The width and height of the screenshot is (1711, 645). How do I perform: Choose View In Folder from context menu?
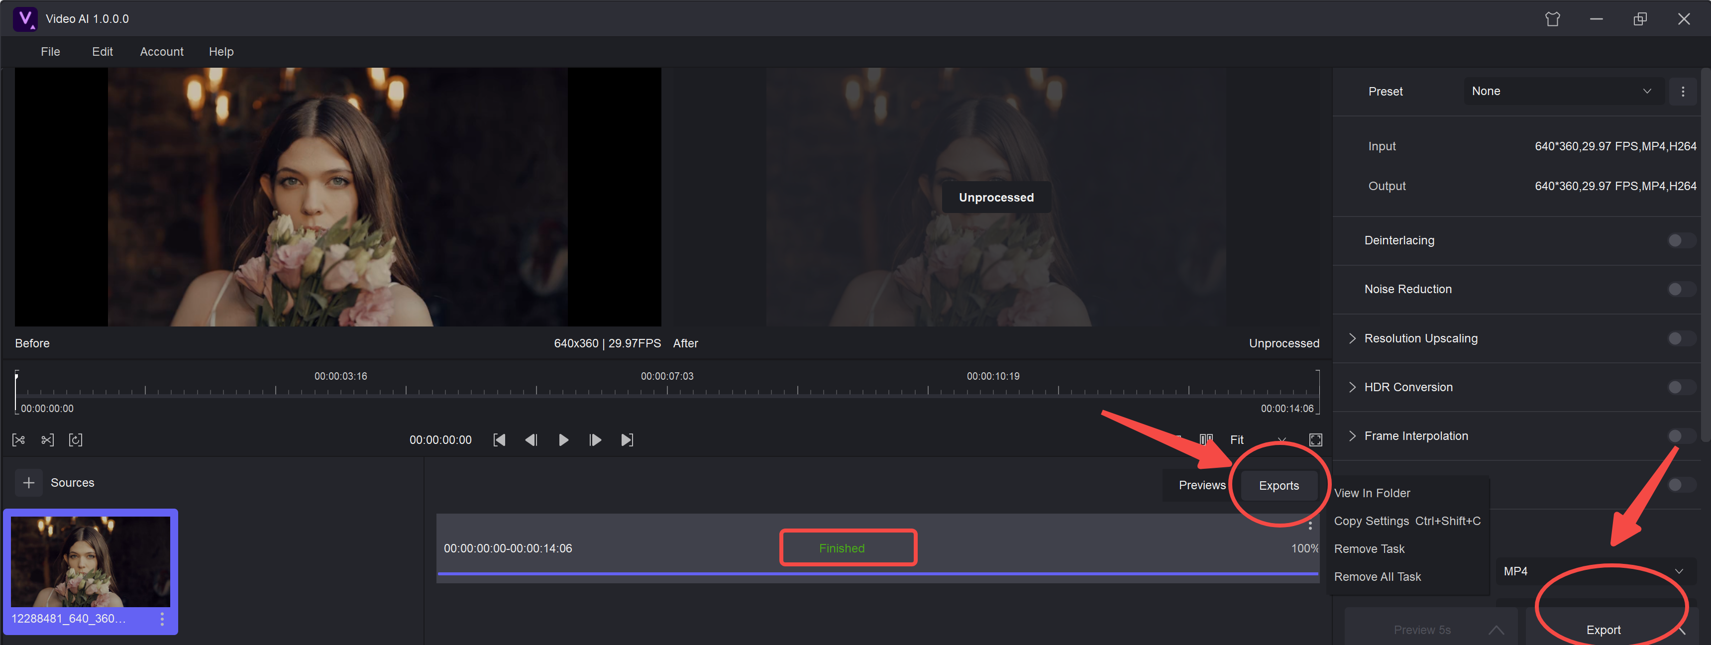pos(1372,493)
